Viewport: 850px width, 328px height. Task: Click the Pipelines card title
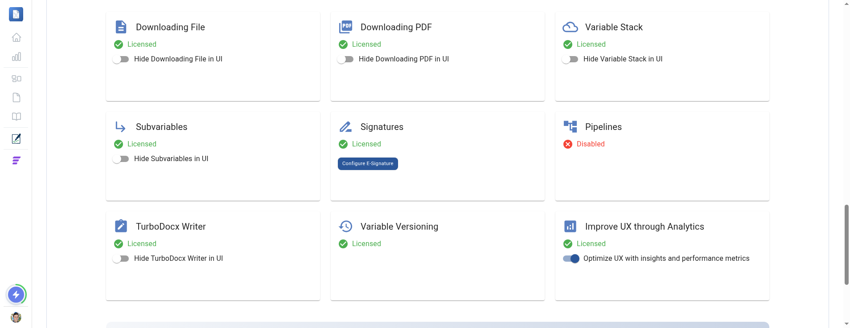tap(604, 127)
